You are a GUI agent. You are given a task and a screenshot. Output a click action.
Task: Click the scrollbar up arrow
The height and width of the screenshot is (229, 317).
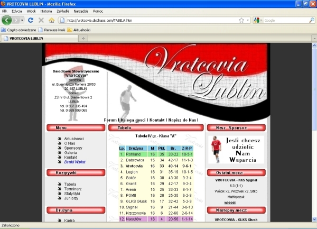pos(314,45)
